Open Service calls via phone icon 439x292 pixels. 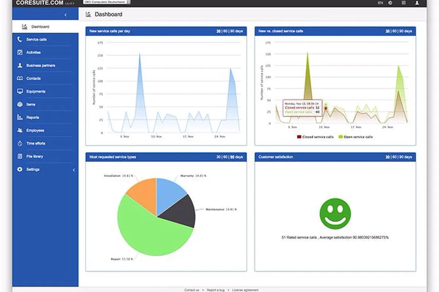click(x=20, y=39)
